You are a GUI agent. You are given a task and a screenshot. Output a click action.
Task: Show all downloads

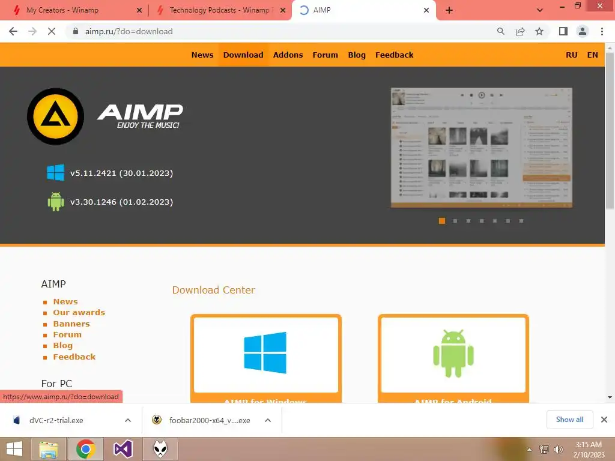click(569, 420)
